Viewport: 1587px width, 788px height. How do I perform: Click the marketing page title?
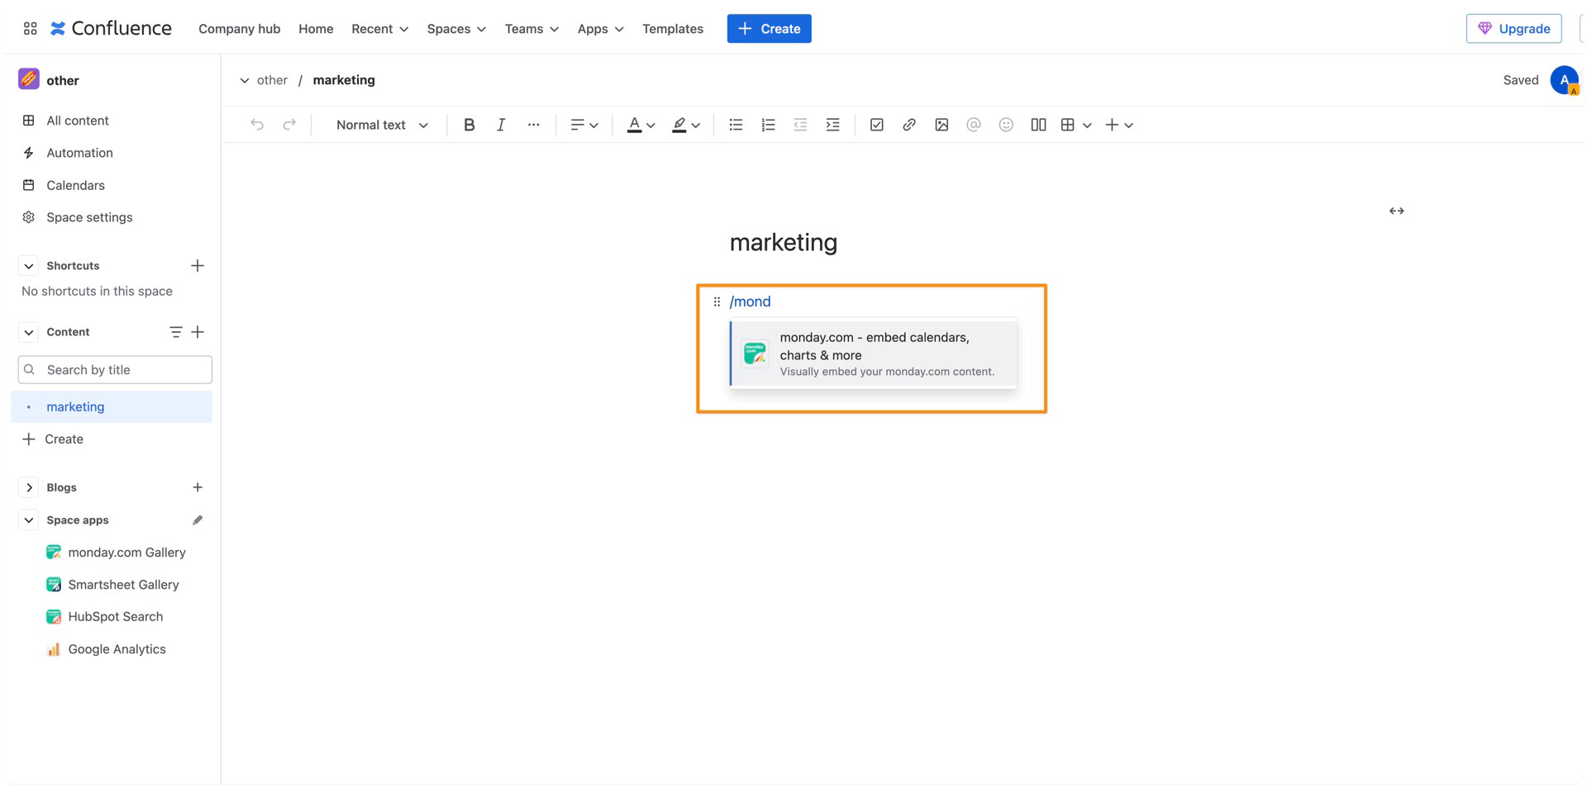coord(784,242)
